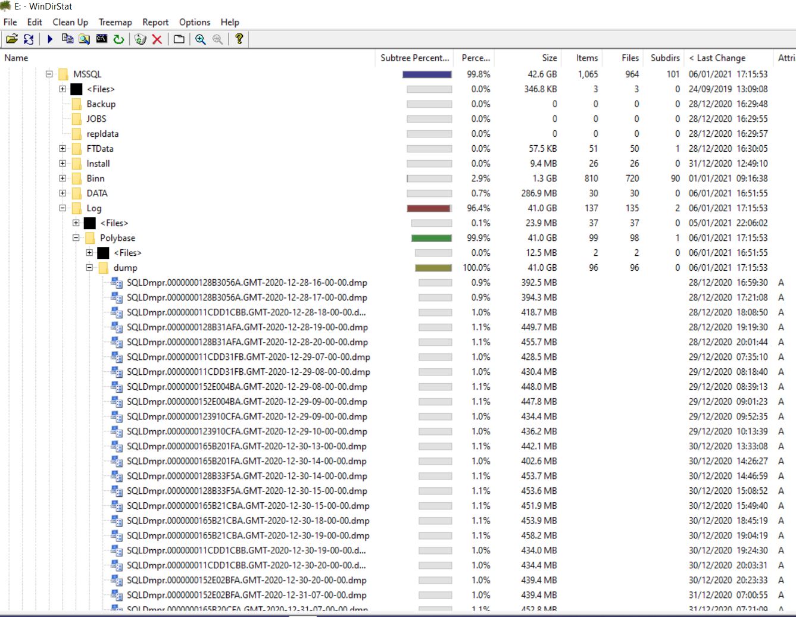This screenshot has width=796, height=617.
Task: Click the green Refresh Selected icon
Action: 119,39
